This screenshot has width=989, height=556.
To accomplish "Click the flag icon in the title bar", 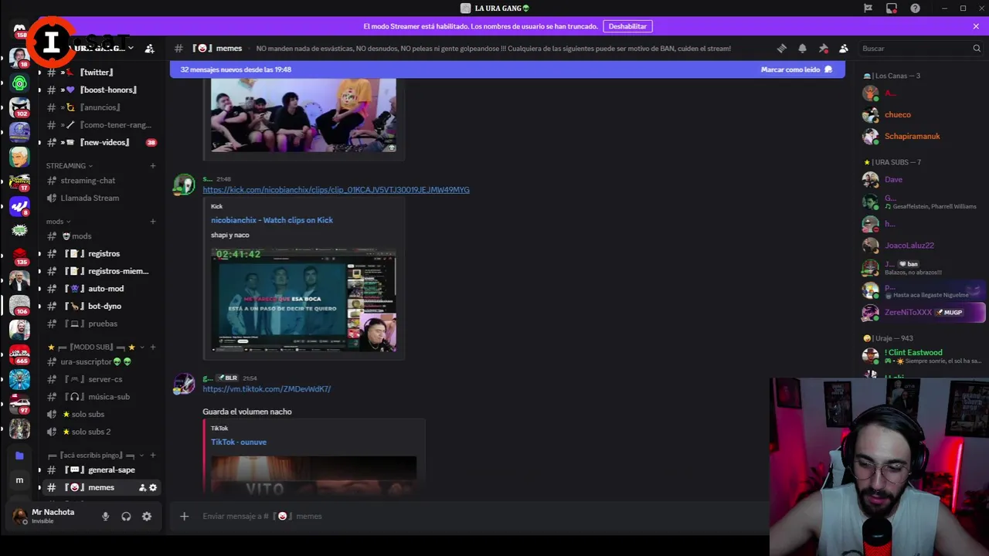I will (x=868, y=8).
